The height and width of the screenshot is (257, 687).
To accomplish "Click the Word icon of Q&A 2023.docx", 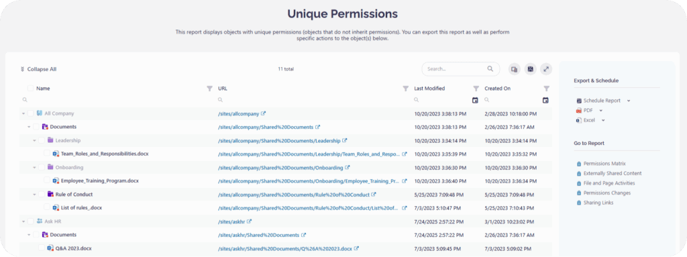I will coord(50,248).
